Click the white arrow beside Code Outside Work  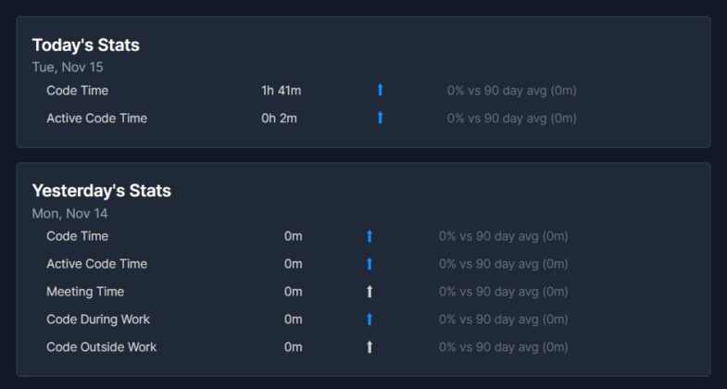[370, 347]
